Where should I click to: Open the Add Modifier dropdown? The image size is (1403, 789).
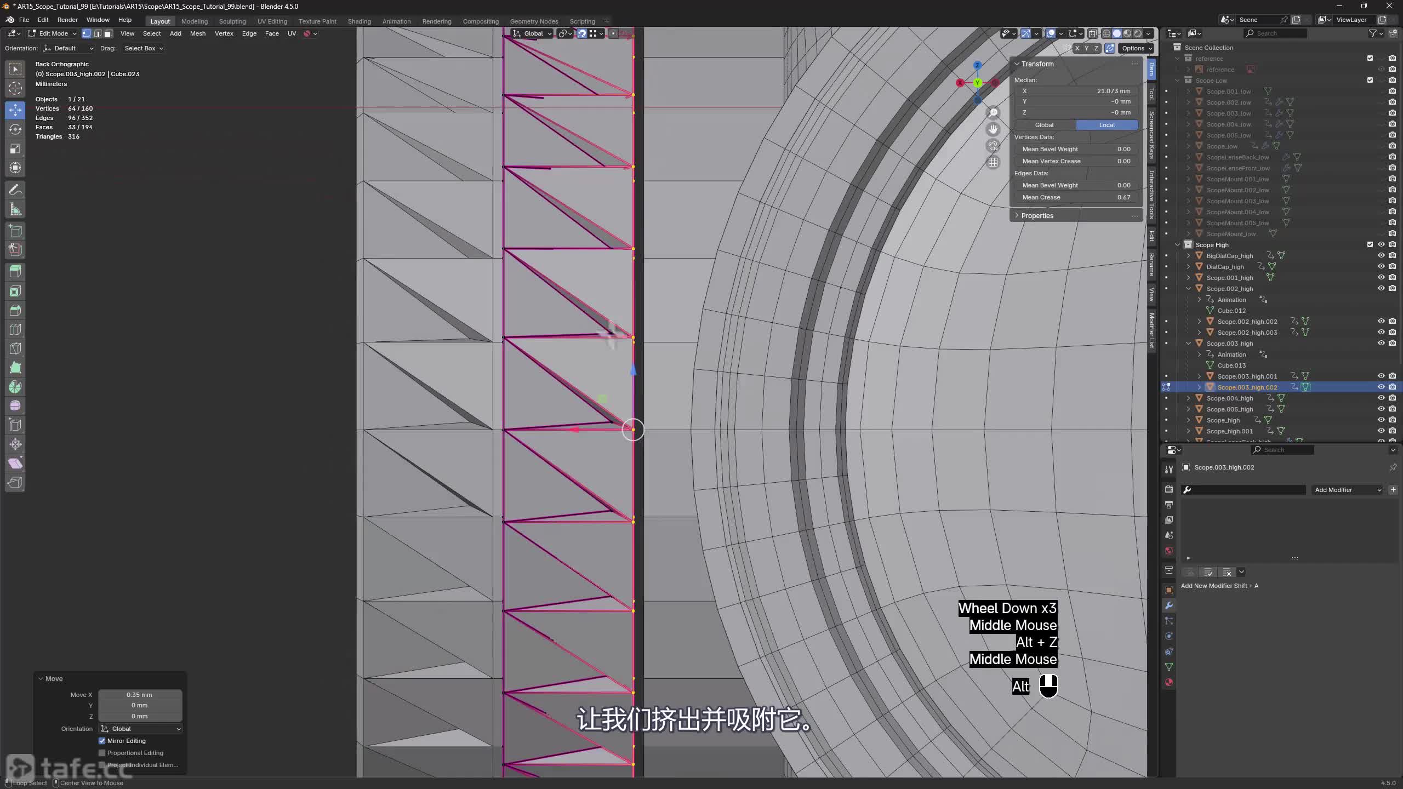1347,490
